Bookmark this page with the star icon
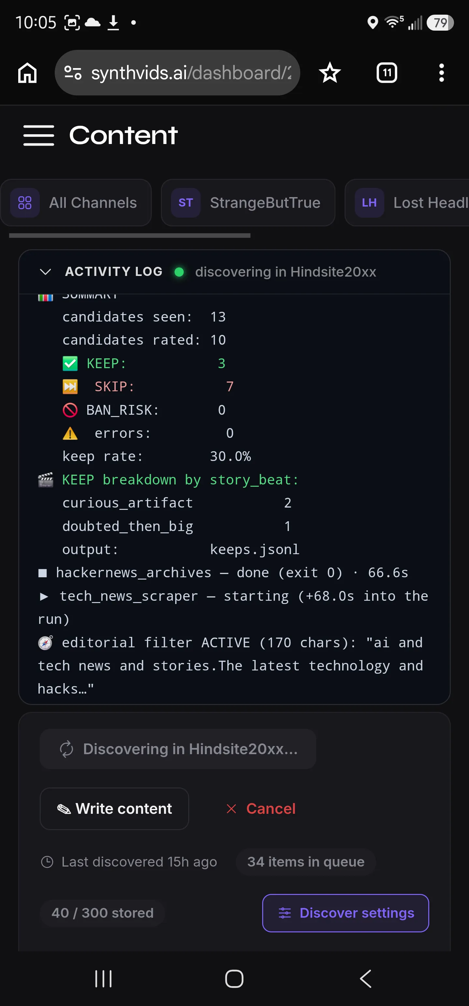Viewport: 469px width, 1006px height. pyautogui.click(x=330, y=73)
